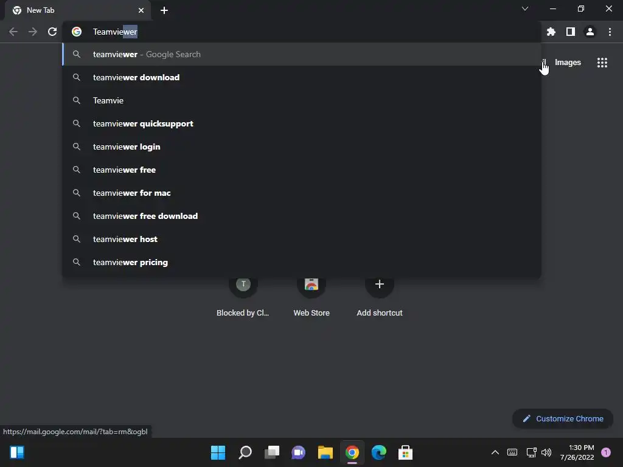The width and height of the screenshot is (623, 467).
Task: Click the Reload page icon
Action: pyautogui.click(x=52, y=32)
